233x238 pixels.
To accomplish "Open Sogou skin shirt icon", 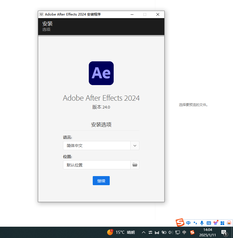I will [216, 223].
